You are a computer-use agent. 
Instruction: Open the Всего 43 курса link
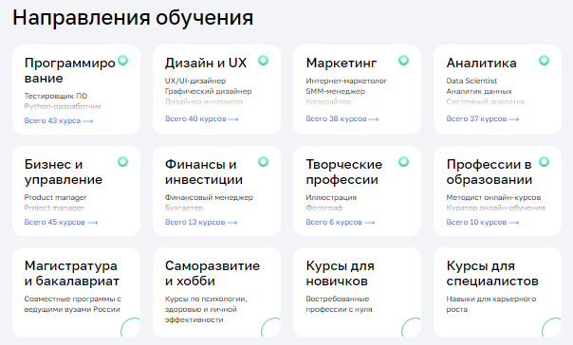59,120
